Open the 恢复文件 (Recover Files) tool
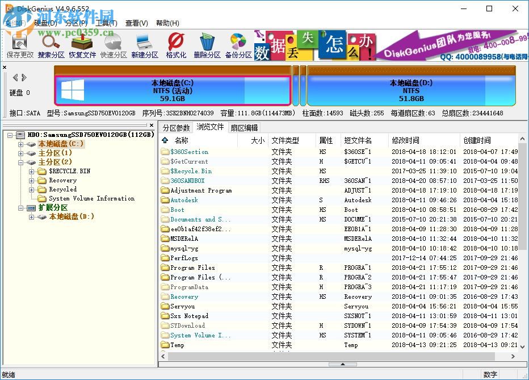 pos(82,44)
